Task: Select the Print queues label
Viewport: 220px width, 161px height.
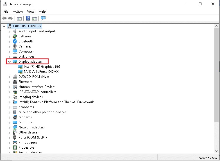Action: pos(28,142)
